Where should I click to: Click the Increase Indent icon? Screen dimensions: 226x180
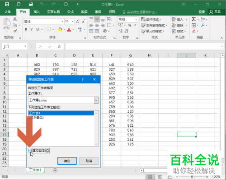click(97, 31)
